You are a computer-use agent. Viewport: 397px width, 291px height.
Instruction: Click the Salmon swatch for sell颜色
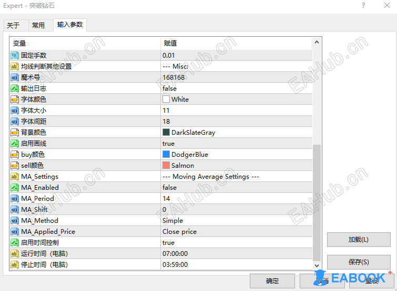click(x=166, y=165)
